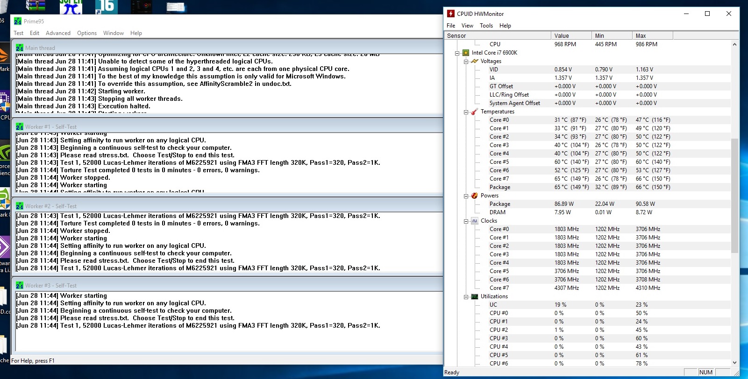This screenshot has width=748, height=379.
Task: Open the Advanced menu in Prime95
Action: coord(58,33)
